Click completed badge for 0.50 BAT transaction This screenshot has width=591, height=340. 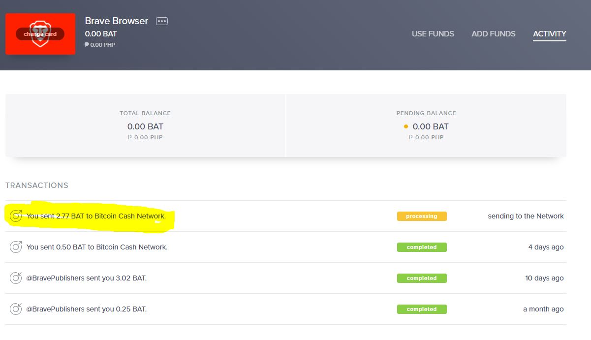[x=422, y=247]
